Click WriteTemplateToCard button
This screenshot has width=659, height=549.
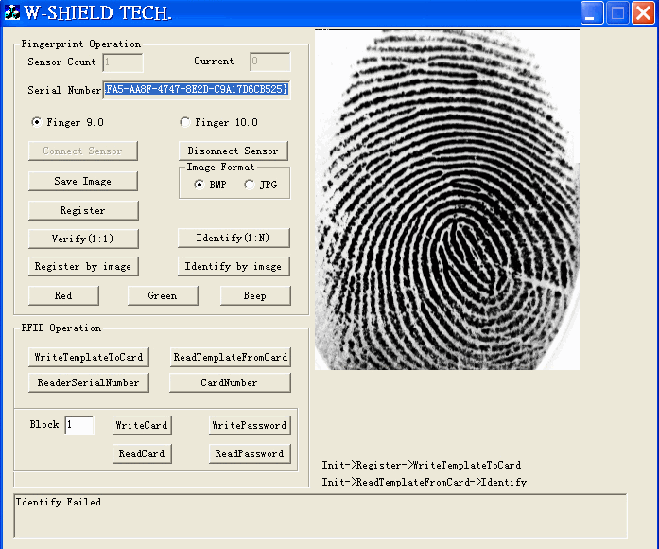[x=89, y=357]
